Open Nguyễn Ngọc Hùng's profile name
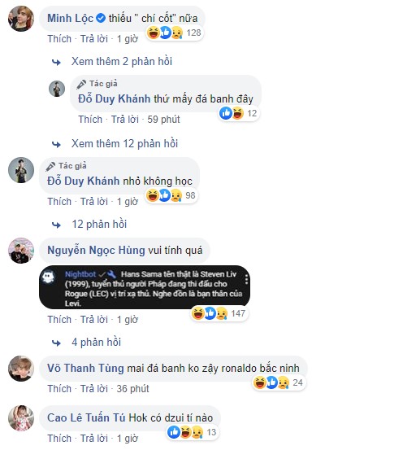Viewport: 403px width, 450px height. coord(96,251)
